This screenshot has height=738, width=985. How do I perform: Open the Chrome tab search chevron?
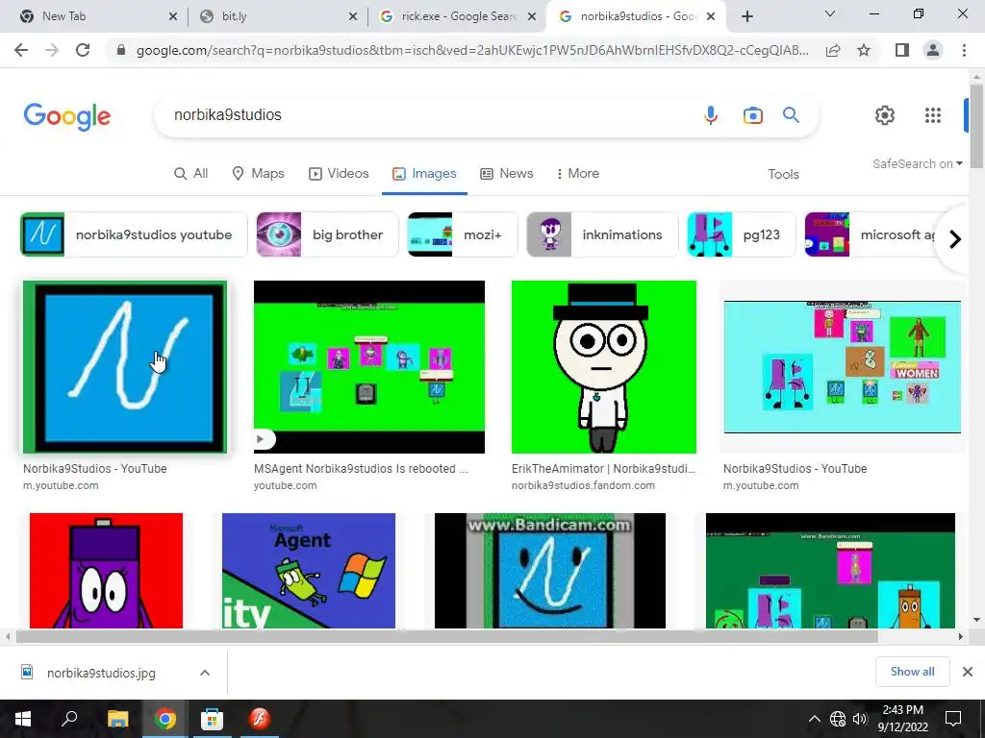click(x=830, y=13)
